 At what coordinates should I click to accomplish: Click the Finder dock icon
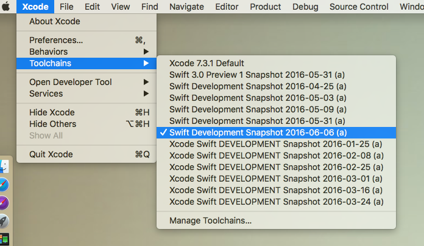click(x=4, y=166)
